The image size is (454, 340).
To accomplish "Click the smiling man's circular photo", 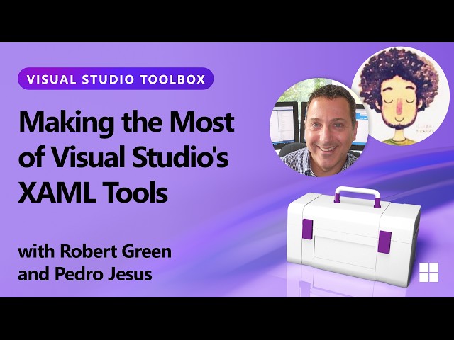I will pyautogui.click(x=319, y=127).
